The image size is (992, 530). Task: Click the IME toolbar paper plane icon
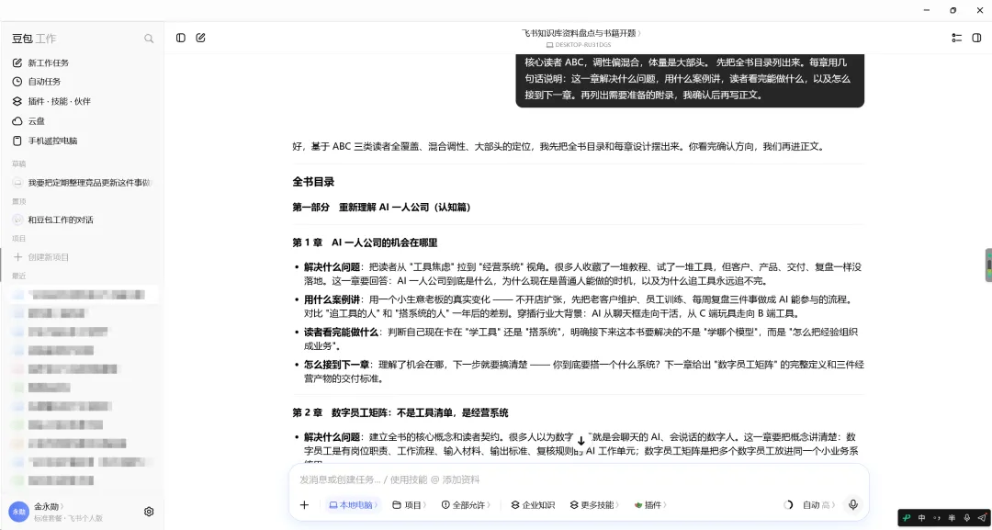(981, 518)
